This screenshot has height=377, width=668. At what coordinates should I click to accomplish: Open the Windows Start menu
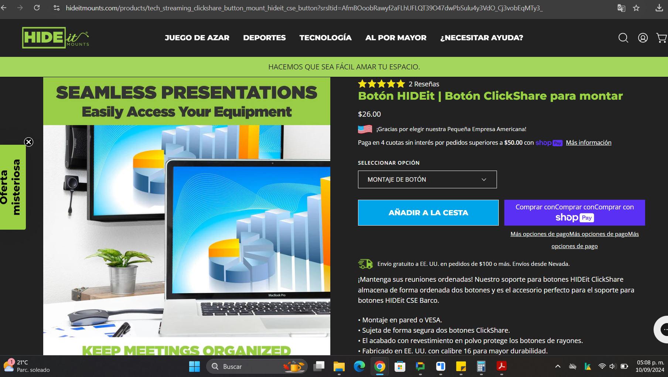[194, 366]
